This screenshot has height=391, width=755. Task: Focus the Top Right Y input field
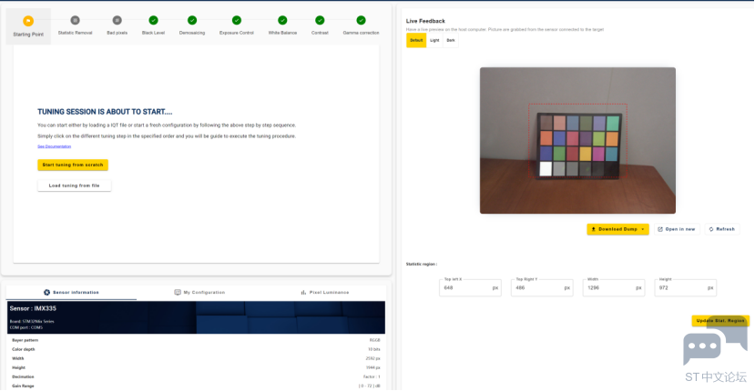click(x=542, y=287)
